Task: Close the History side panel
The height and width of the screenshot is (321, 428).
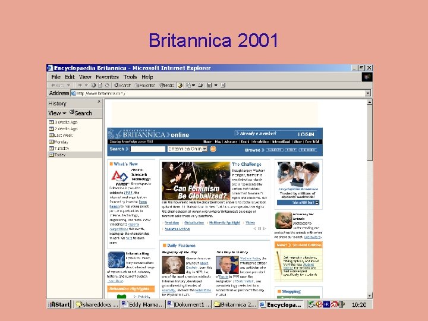Action: click(99, 102)
